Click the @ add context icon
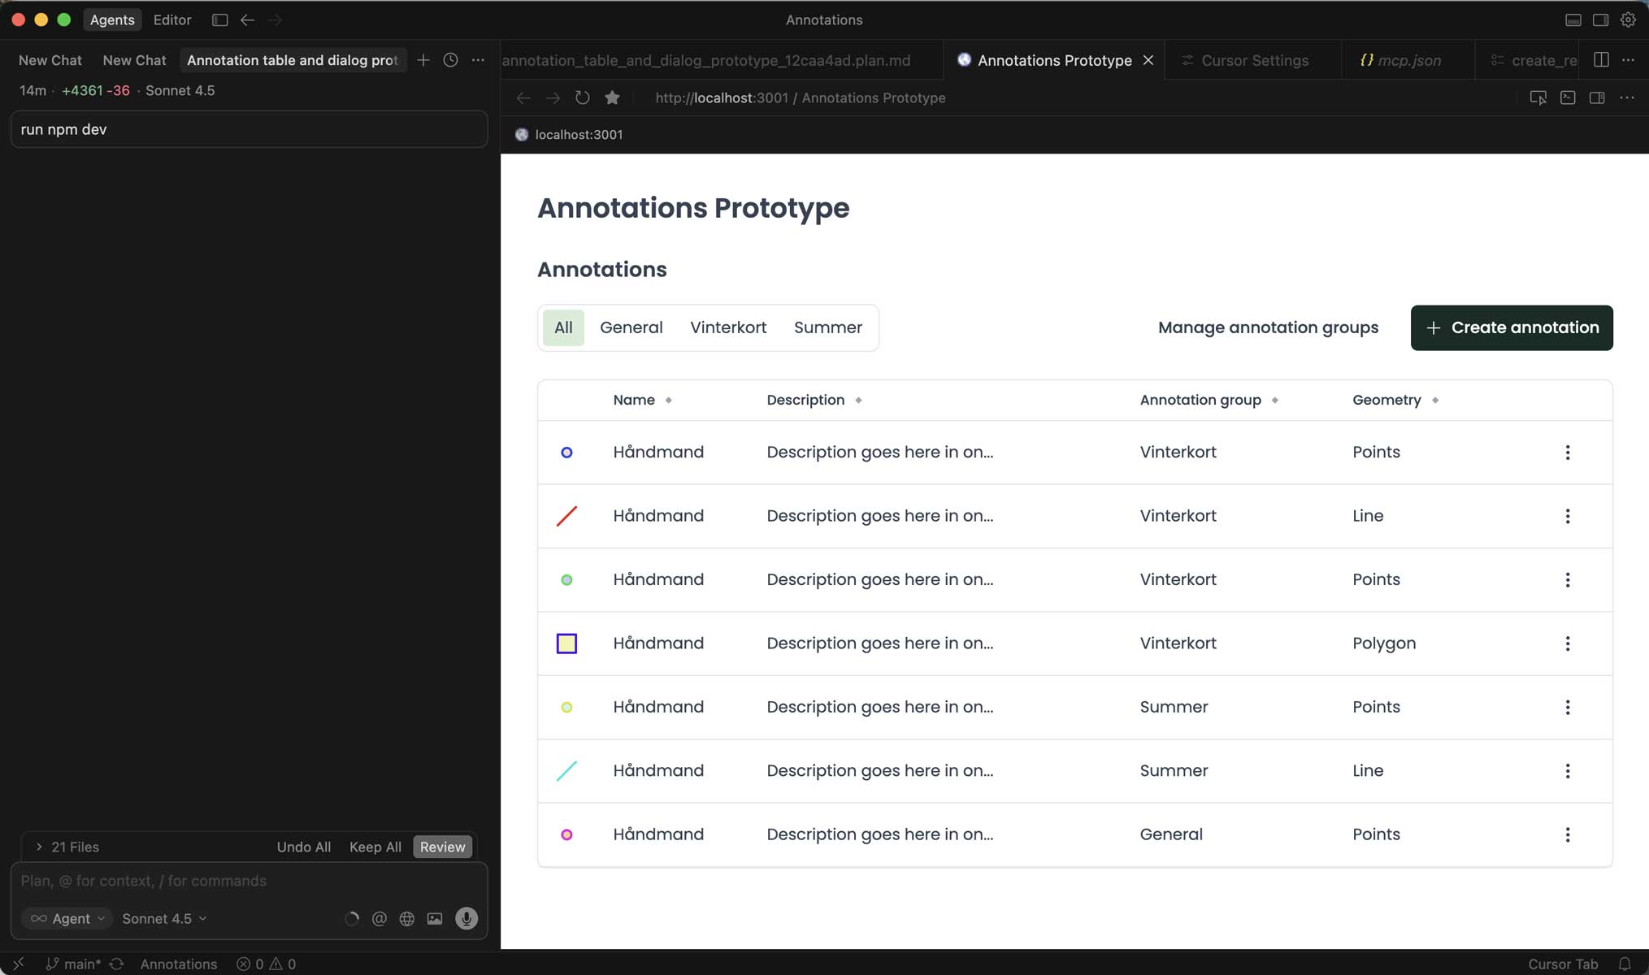The width and height of the screenshot is (1649, 975). click(x=379, y=918)
